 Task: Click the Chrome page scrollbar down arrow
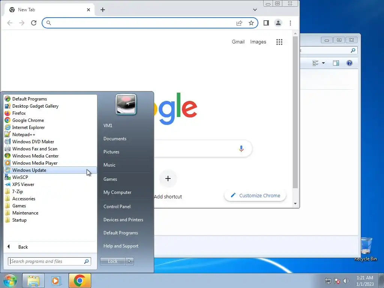[295, 204]
